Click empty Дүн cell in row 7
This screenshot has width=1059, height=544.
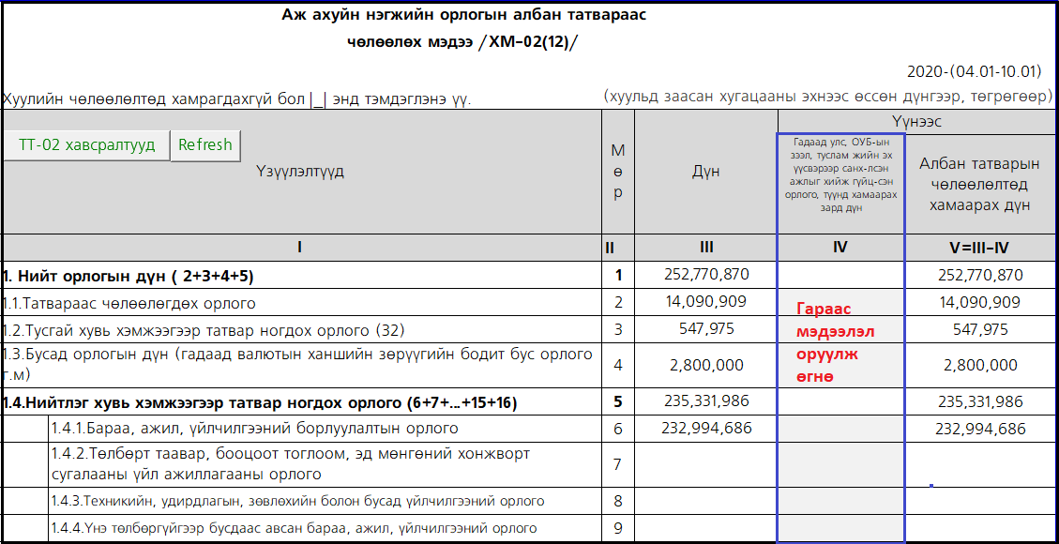705,464
